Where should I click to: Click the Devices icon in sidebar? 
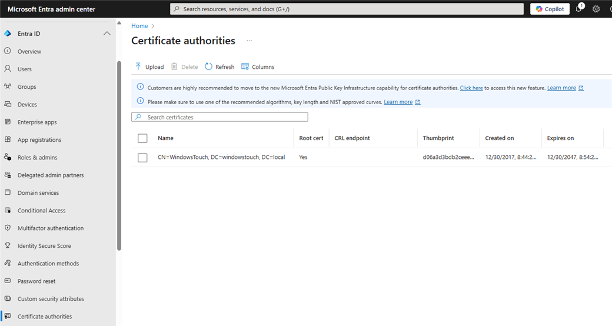tap(8, 104)
